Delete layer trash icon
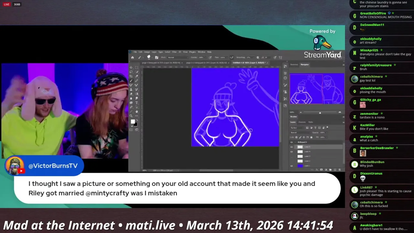Screen dimensions: 414x233 340,170
